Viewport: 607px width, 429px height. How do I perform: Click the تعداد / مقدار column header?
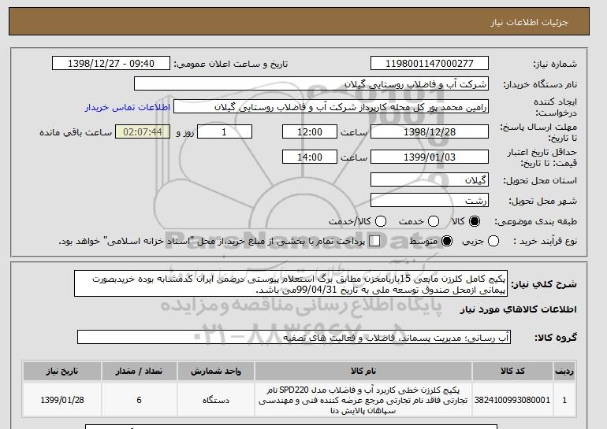[x=139, y=371]
